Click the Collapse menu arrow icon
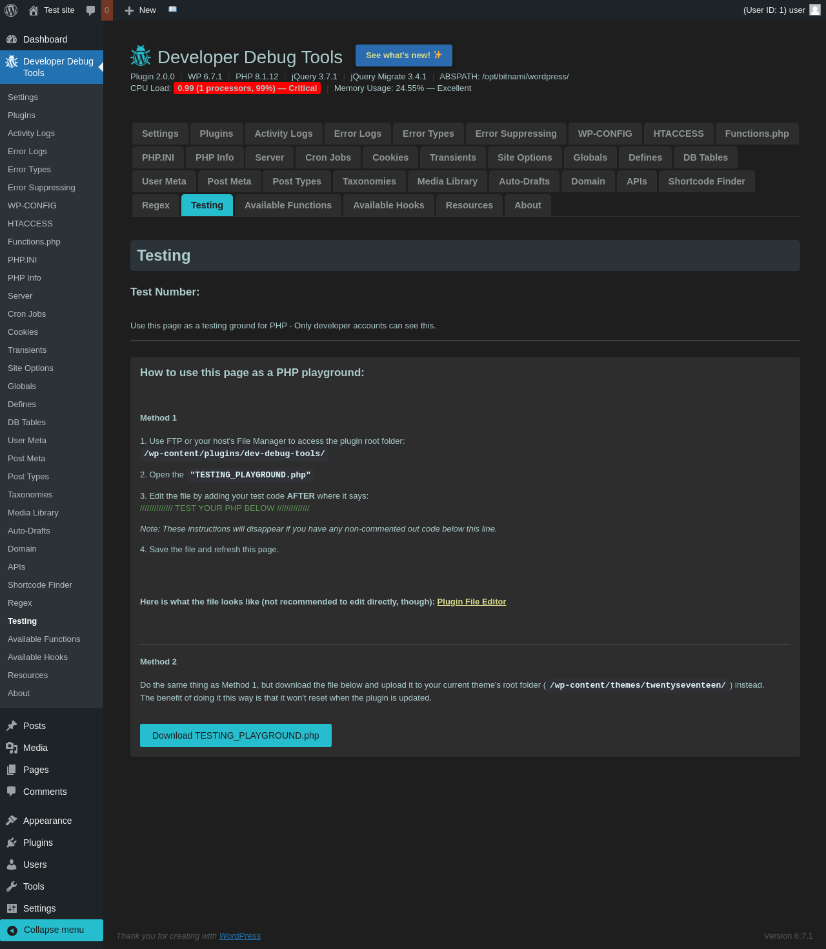The image size is (826, 949). click(x=12, y=930)
